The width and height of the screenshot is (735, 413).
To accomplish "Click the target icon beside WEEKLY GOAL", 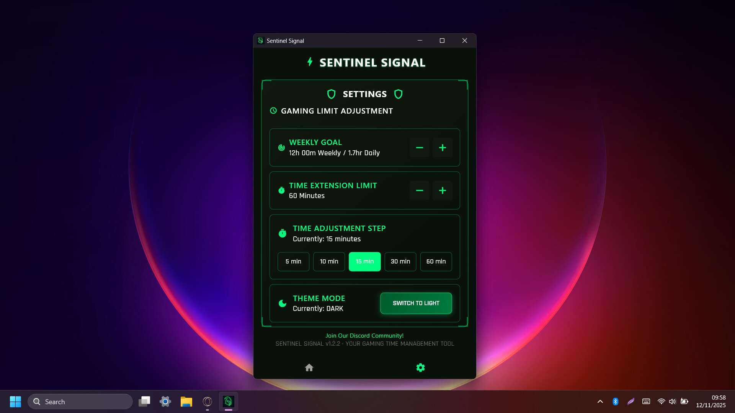I will (x=281, y=148).
